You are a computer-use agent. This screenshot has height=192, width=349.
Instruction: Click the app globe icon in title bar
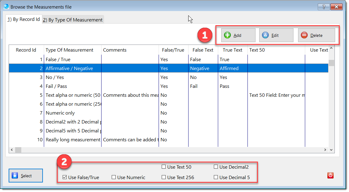[x=6, y=6]
